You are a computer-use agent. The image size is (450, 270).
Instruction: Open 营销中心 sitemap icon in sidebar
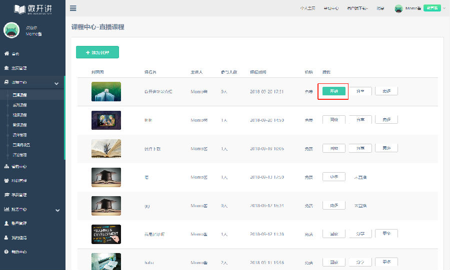(x=6, y=166)
